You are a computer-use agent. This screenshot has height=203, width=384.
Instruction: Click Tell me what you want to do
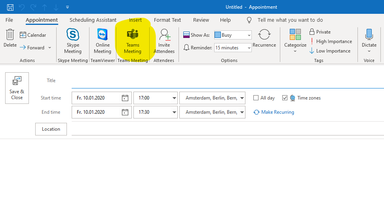tap(290, 20)
